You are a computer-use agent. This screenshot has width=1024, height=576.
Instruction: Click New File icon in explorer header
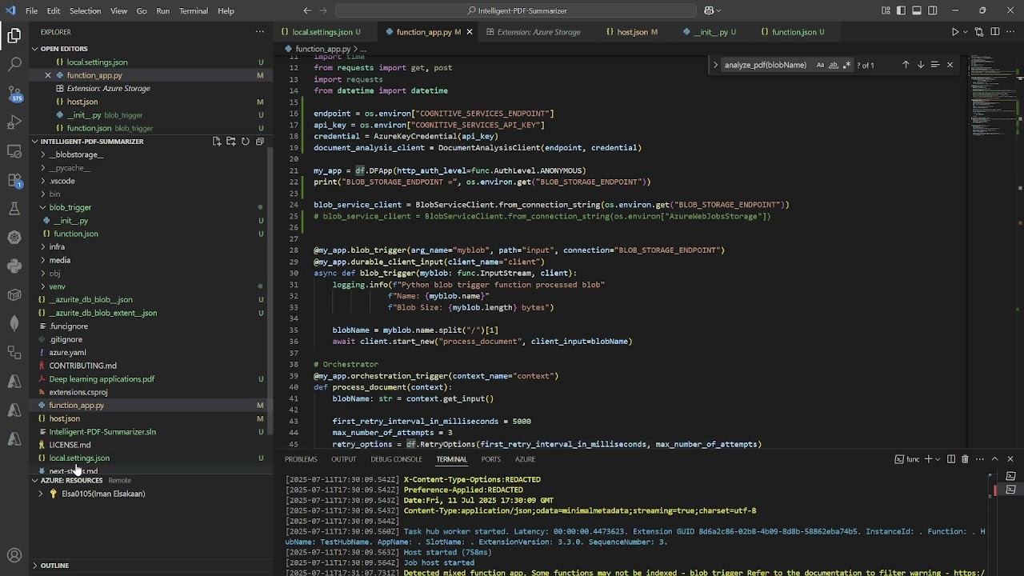point(217,142)
